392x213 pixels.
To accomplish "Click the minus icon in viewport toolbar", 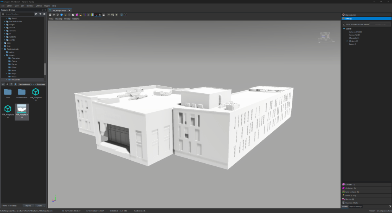I will pos(108,15).
